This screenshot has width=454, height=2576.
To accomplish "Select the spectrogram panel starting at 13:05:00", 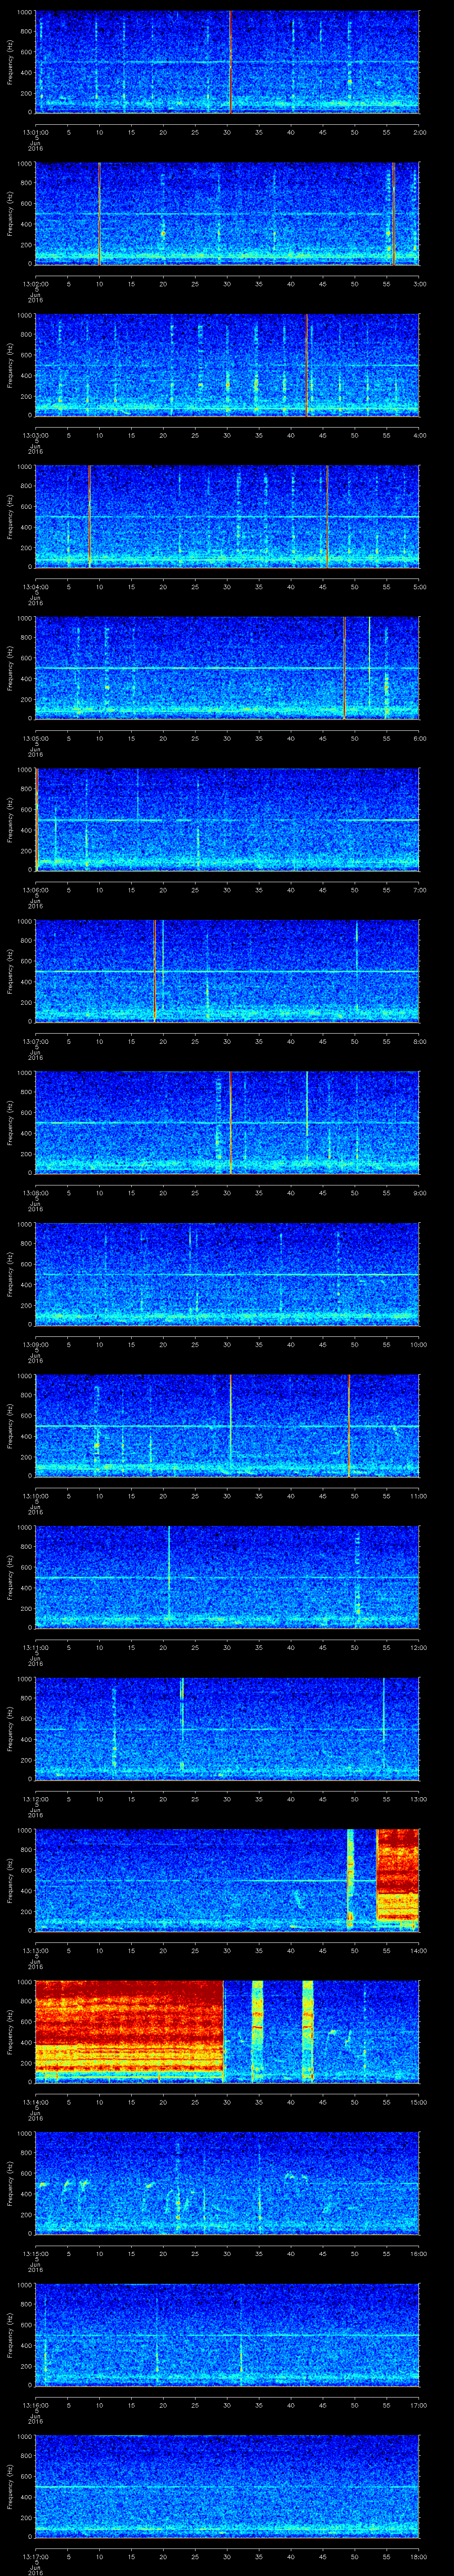I will click(227, 668).
